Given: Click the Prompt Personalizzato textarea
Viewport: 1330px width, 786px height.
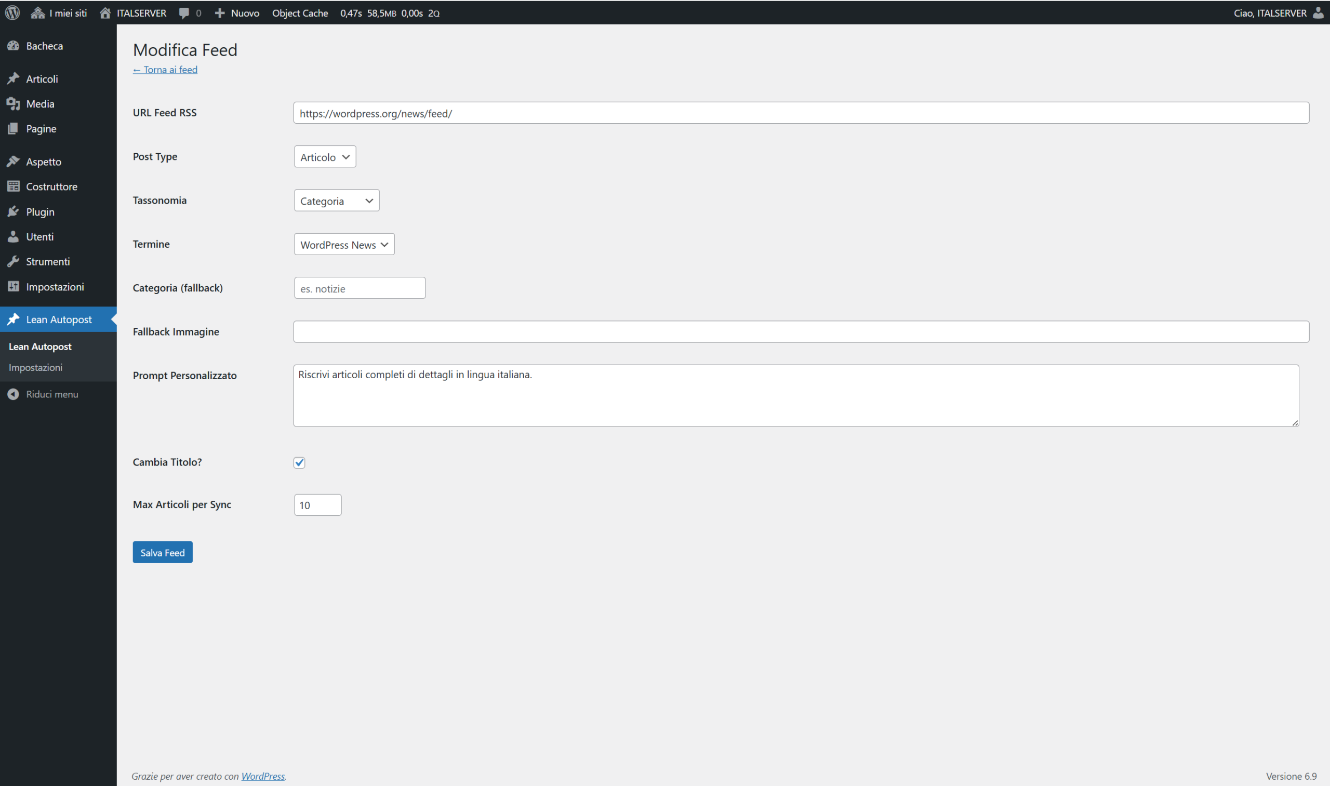Looking at the screenshot, I should 795,396.
